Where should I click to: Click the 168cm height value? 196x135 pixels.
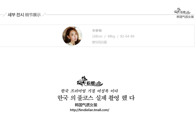(97, 36)
